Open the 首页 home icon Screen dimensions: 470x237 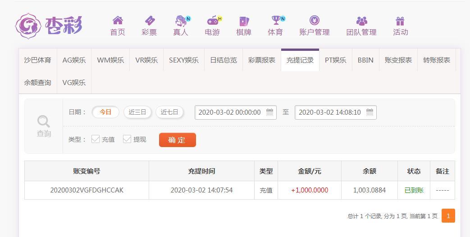[x=118, y=21]
